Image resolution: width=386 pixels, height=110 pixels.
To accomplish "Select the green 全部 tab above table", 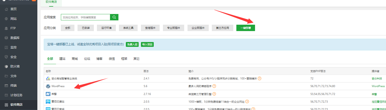I will tap(50, 59).
